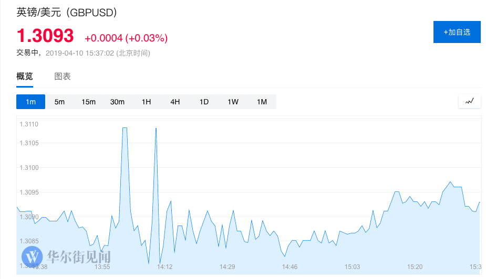Image resolution: width=486 pixels, height=279 pixels.
Task: Click the Wallstreetcn watermark logo
Action: [34, 257]
